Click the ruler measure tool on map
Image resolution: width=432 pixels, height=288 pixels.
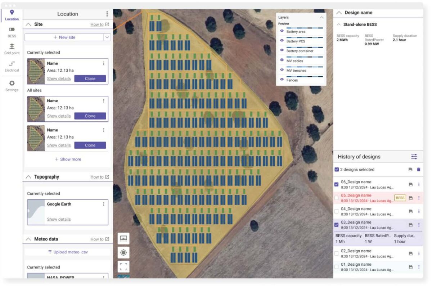pos(123,238)
